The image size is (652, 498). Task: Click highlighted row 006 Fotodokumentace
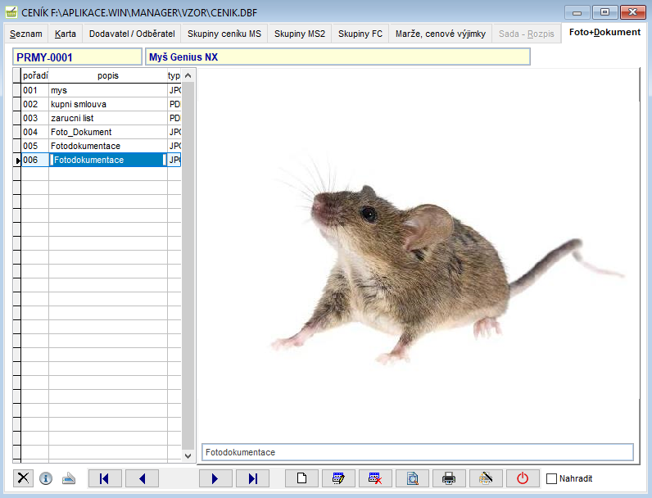[101, 160]
